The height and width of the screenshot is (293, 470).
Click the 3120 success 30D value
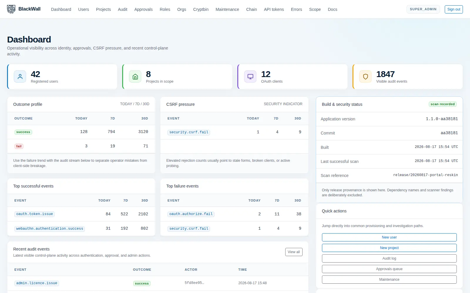143,132
